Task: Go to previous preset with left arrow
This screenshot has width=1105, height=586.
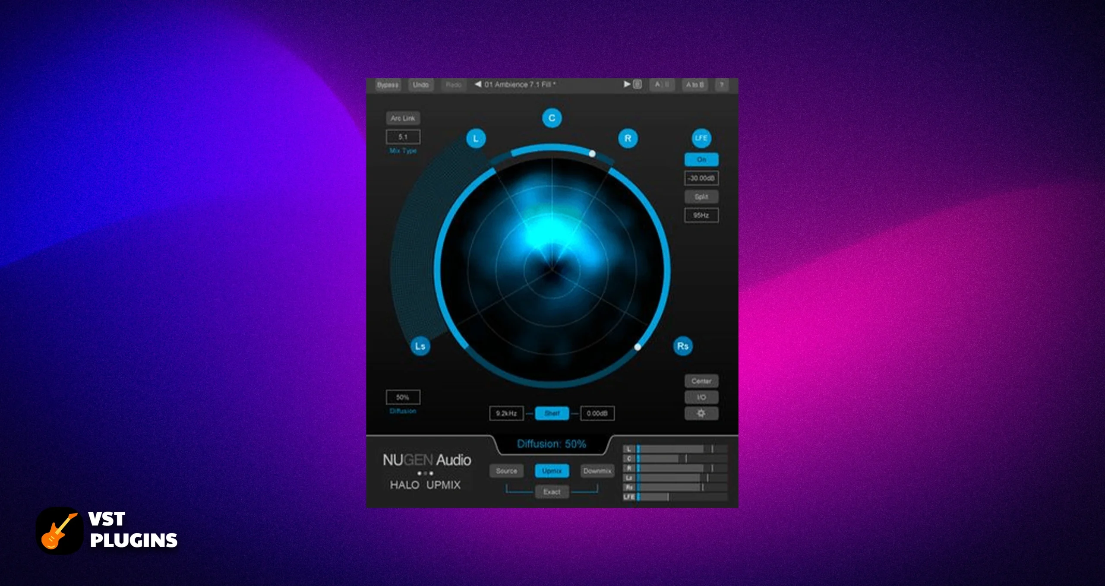Action: (478, 84)
